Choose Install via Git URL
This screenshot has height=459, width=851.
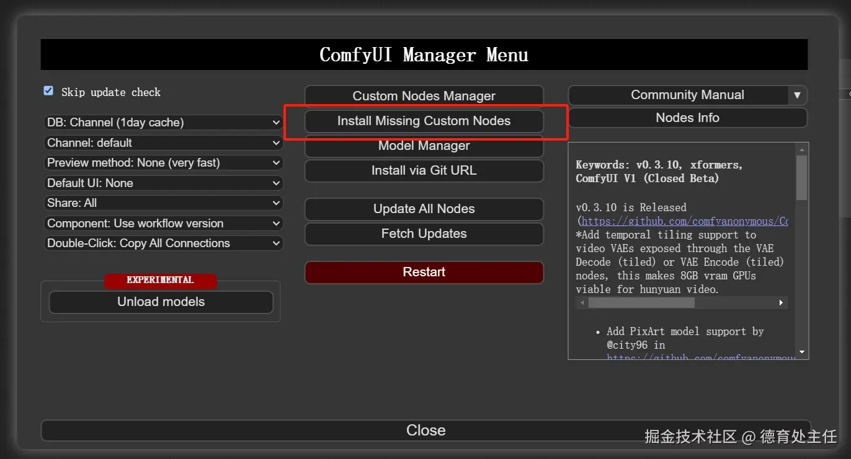(424, 171)
